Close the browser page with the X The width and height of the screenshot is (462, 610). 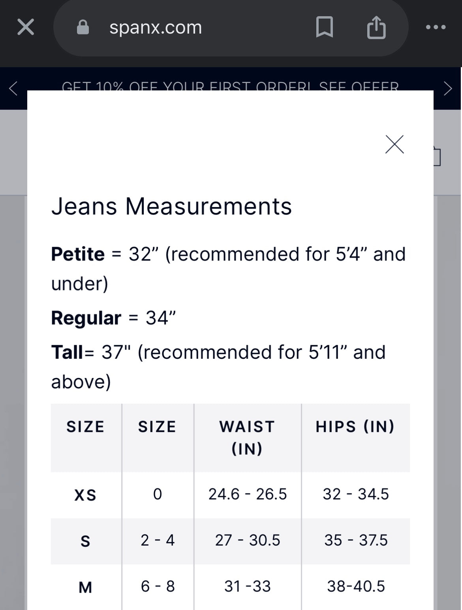click(x=26, y=28)
